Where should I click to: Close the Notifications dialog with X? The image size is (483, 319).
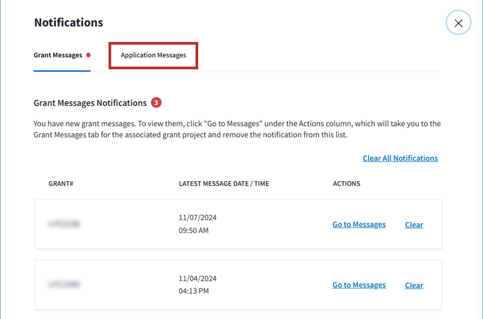458,23
